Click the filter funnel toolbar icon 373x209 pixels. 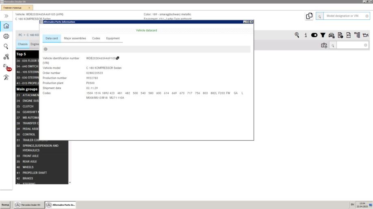pos(323,35)
